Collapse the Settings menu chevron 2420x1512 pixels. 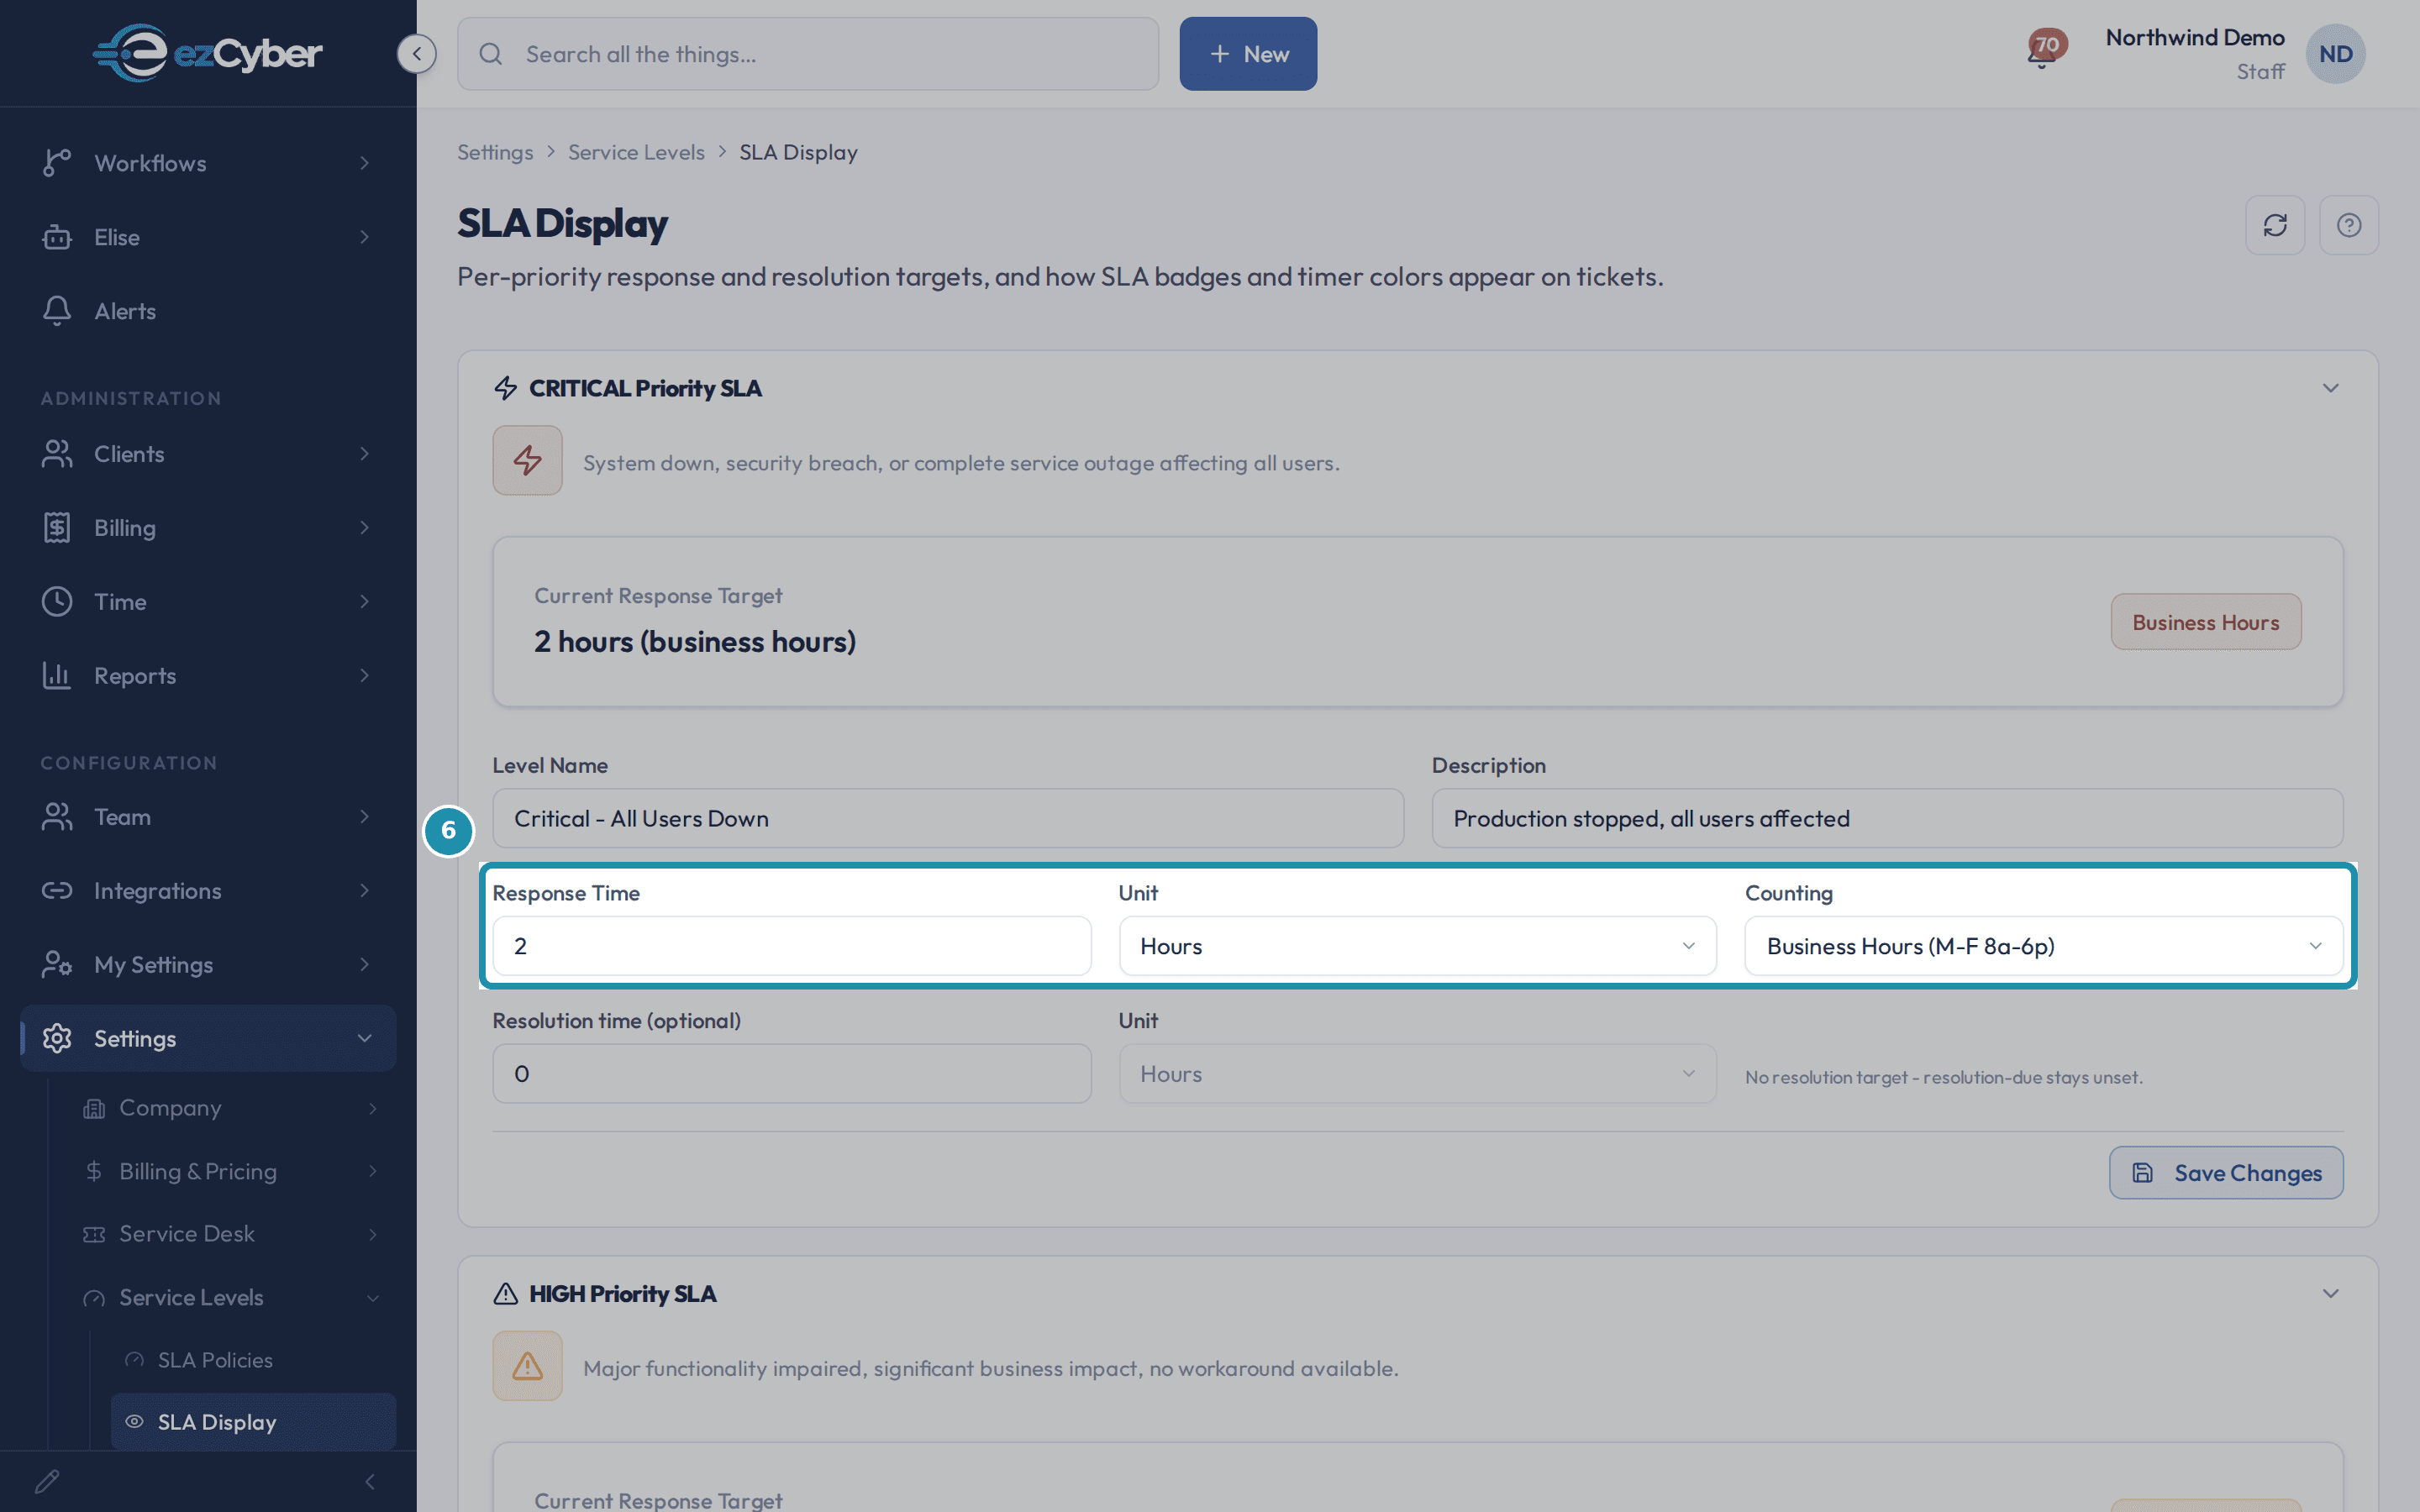point(365,1039)
